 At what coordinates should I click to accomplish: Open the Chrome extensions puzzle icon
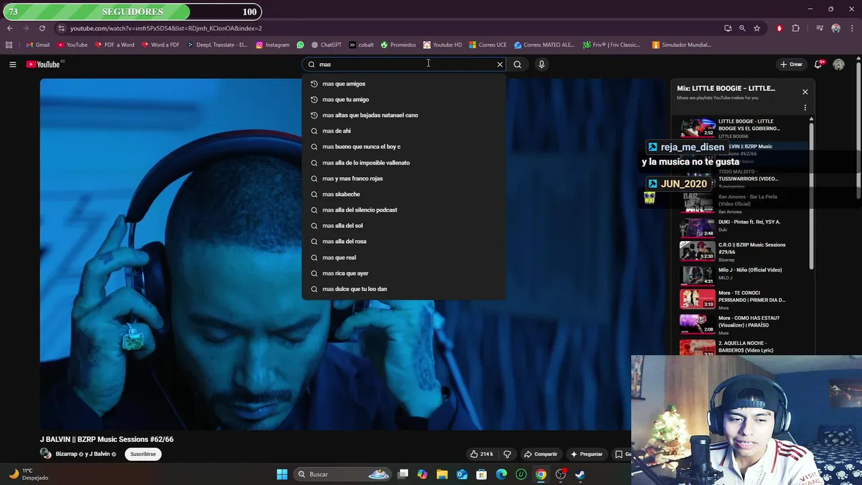pos(796,28)
